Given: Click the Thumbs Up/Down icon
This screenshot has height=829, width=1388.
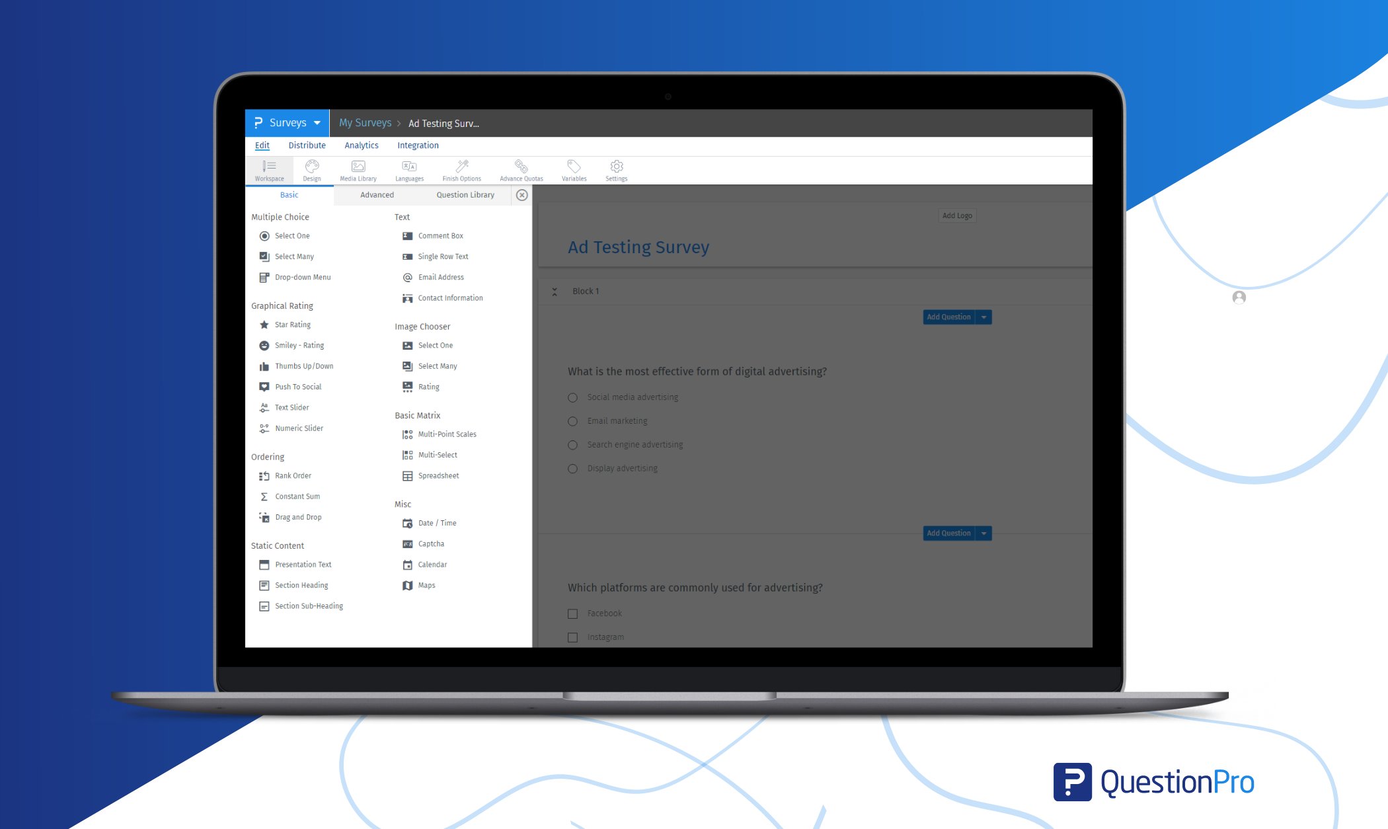Looking at the screenshot, I should tap(265, 366).
